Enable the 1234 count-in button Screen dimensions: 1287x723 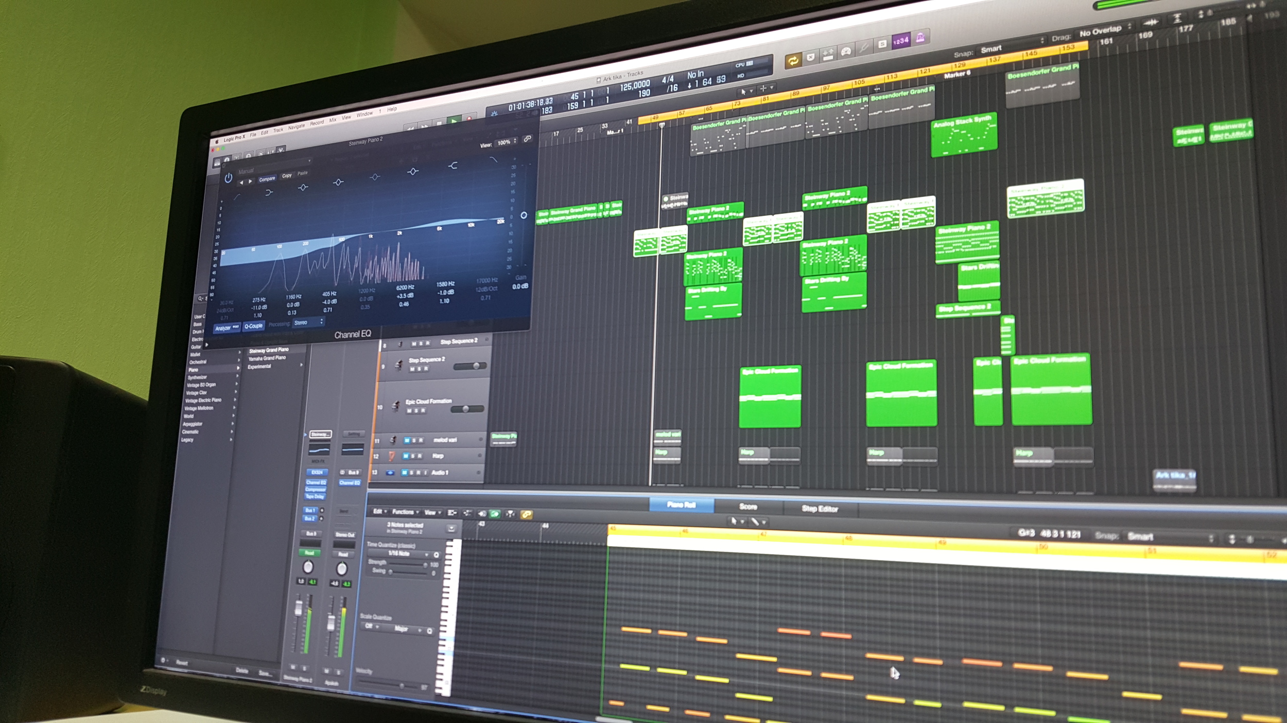900,41
